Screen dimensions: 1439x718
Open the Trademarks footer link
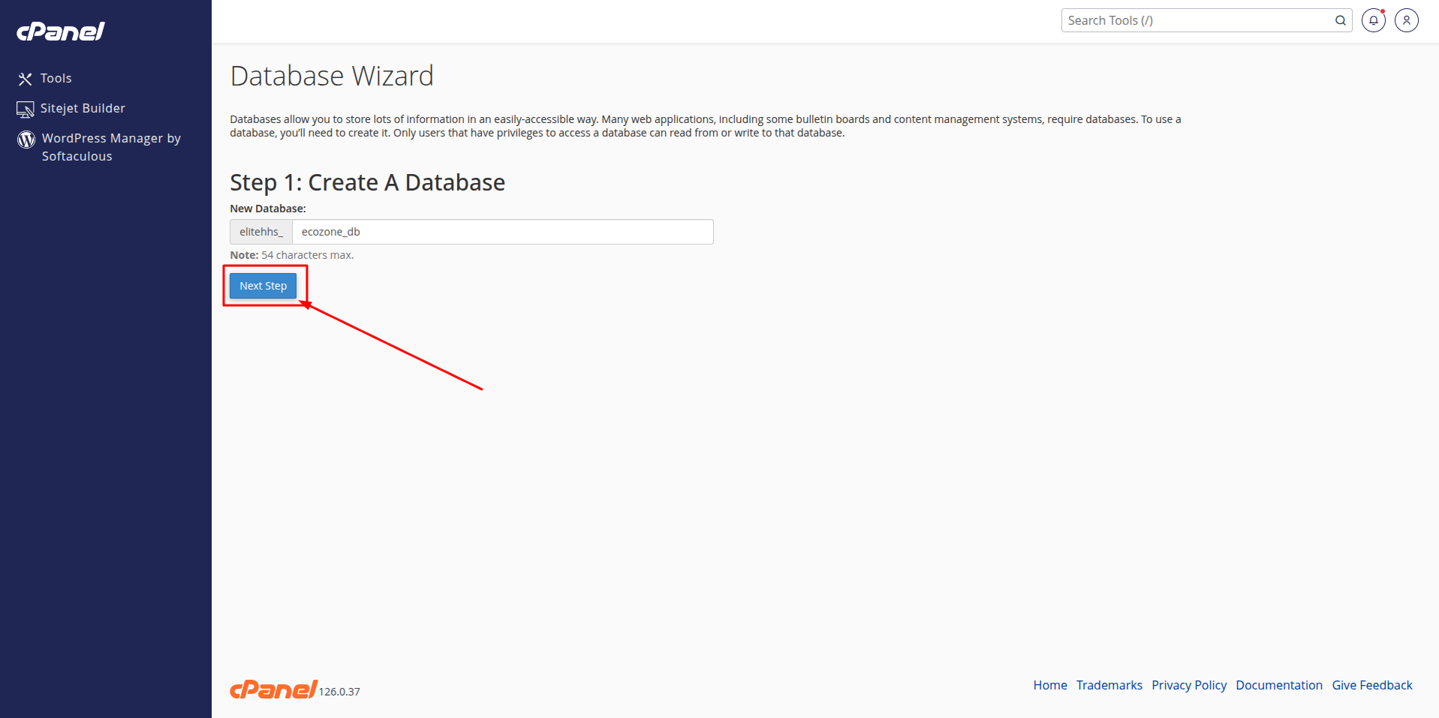(1109, 685)
